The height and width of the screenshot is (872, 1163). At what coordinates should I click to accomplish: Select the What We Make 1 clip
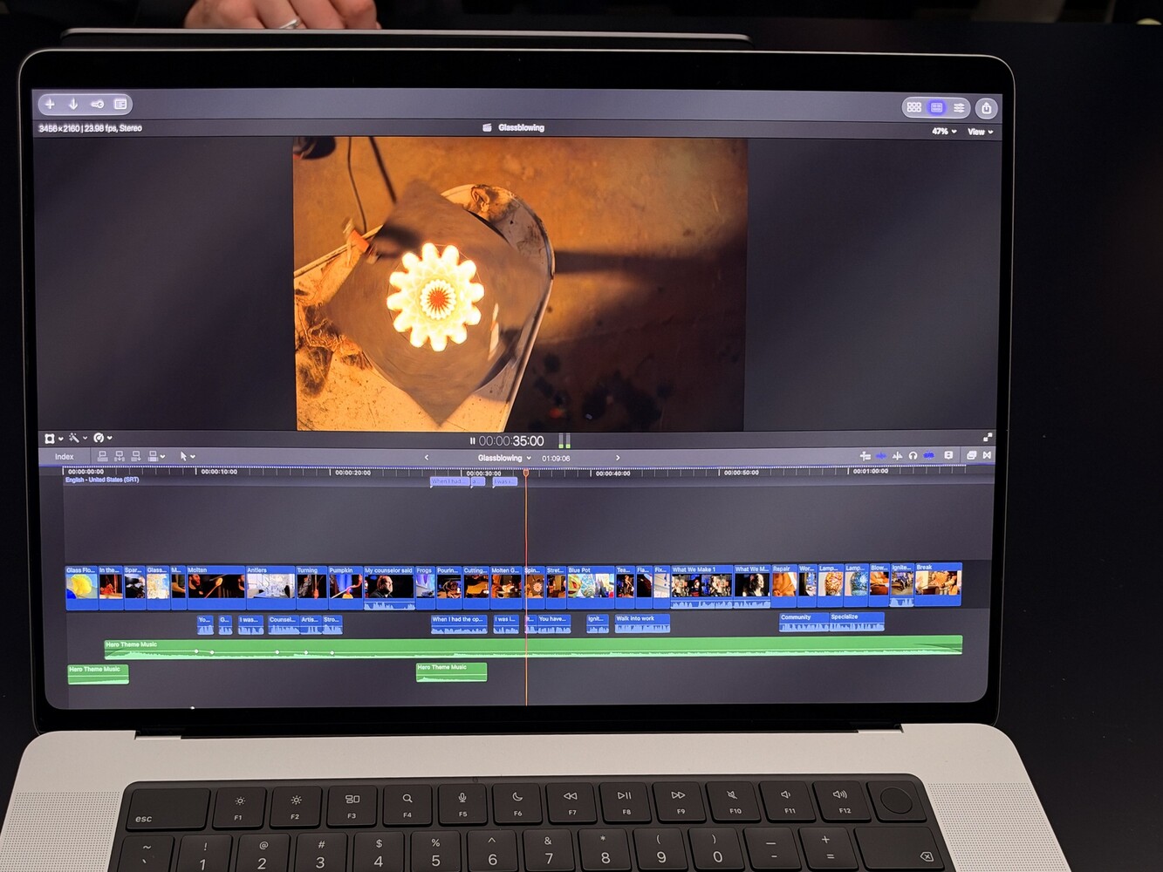[701, 587]
